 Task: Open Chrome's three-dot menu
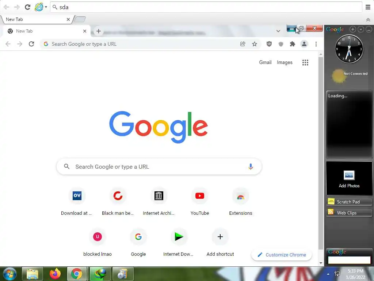point(316,44)
